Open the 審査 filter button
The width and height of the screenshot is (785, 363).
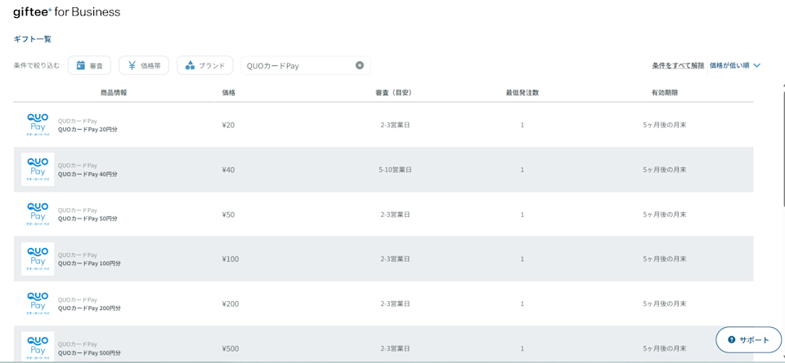[x=89, y=65]
